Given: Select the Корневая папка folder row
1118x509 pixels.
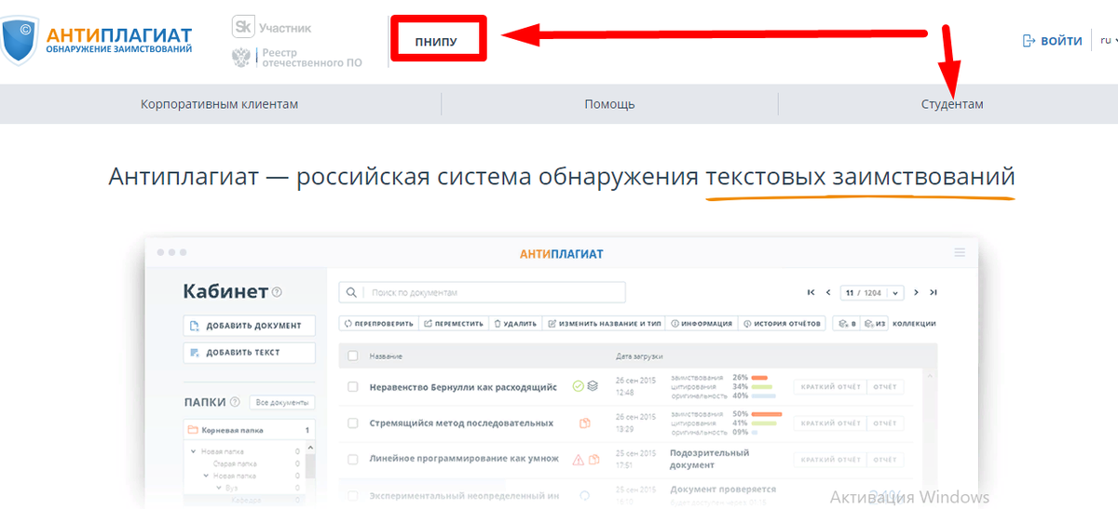Looking at the screenshot, I should (x=250, y=431).
